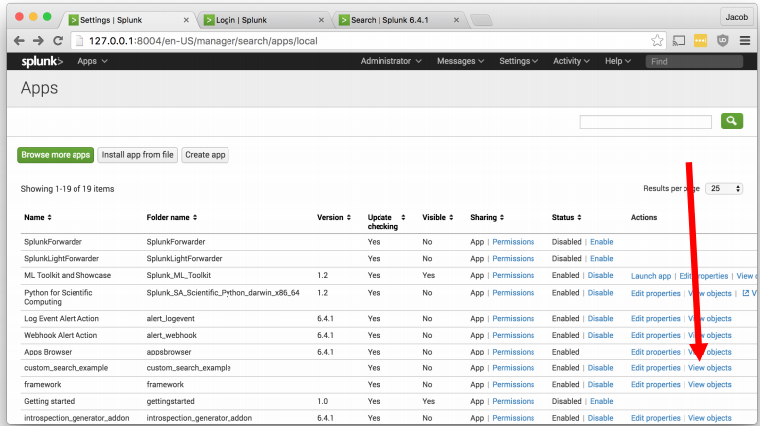This screenshot has width=760, height=426.
Task: Click Showing 1-19 of 19 items text
Action: [x=68, y=188]
